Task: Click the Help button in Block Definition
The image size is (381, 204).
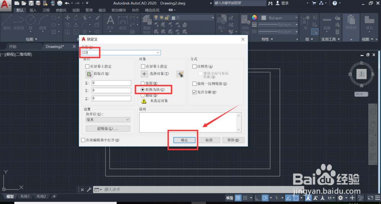Action: (x=233, y=140)
